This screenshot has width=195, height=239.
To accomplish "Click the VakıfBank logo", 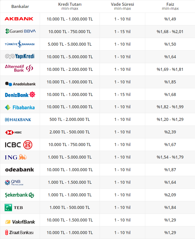I will [20, 221].
